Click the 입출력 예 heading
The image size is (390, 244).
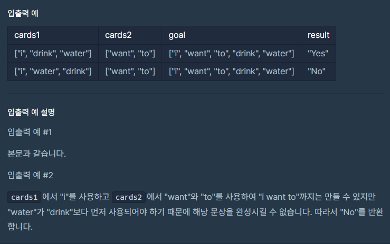coord(23,13)
